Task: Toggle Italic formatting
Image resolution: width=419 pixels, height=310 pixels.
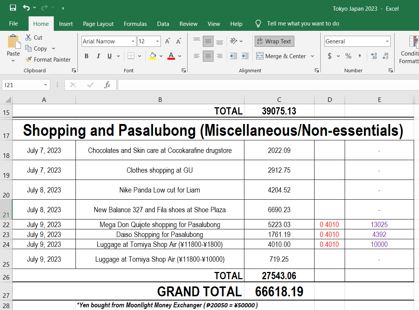Action: click(98, 56)
